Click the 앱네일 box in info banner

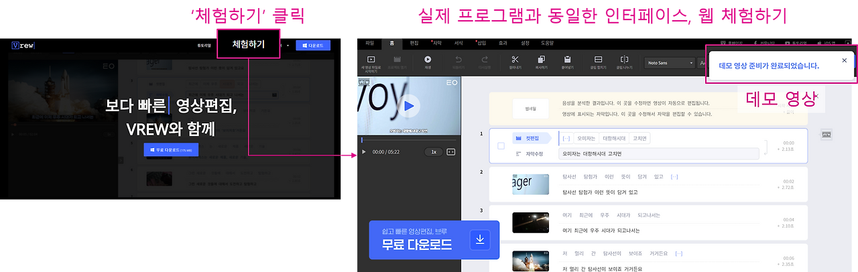[531, 109]
